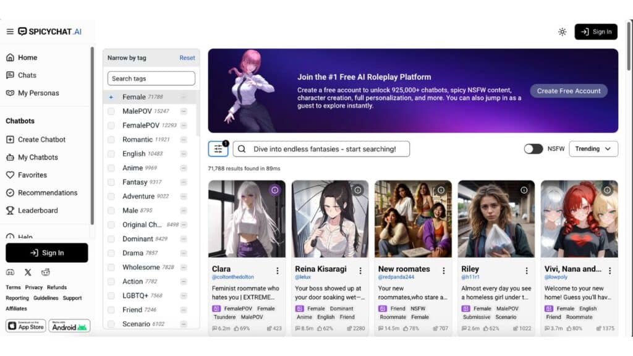The image size is (633, 356).
Task: Expand the Trending sort dropdown
Action: [593, 149]
